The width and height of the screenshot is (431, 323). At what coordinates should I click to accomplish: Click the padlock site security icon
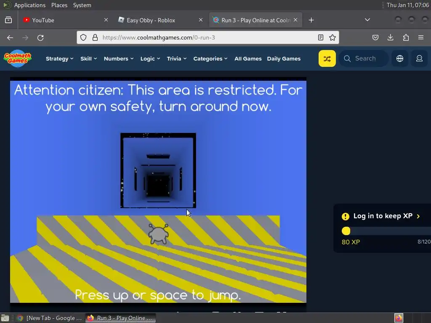[x=95, y=37]
